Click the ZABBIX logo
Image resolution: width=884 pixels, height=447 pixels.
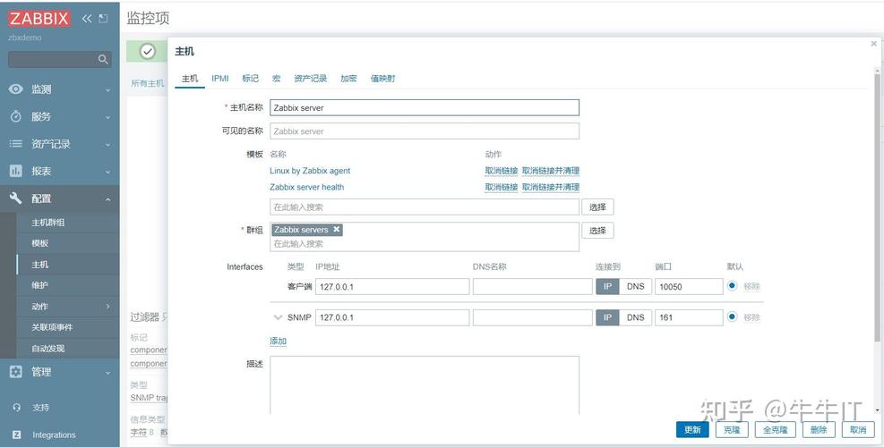tap(39, 18)
